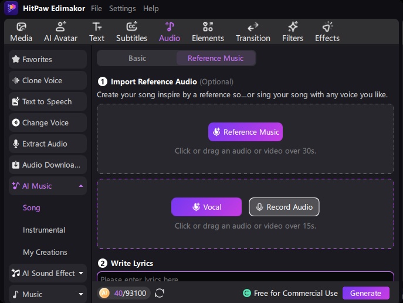
Task: Collapse the AI Music section arrow
Action: pos(81,186)
